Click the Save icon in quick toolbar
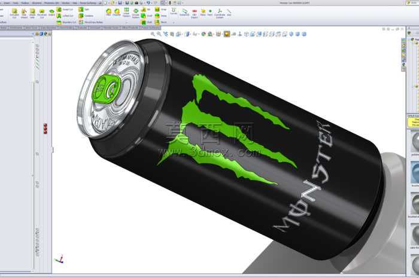The image size is (419, 278). point(120,2)
